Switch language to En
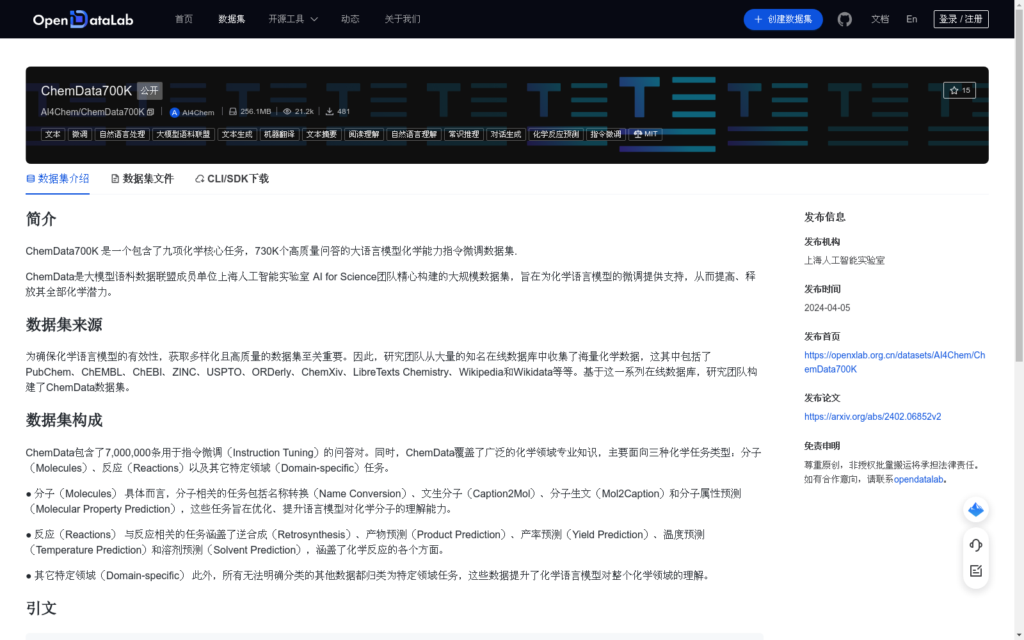This screenshot has width=1024, height=640. 911,19
